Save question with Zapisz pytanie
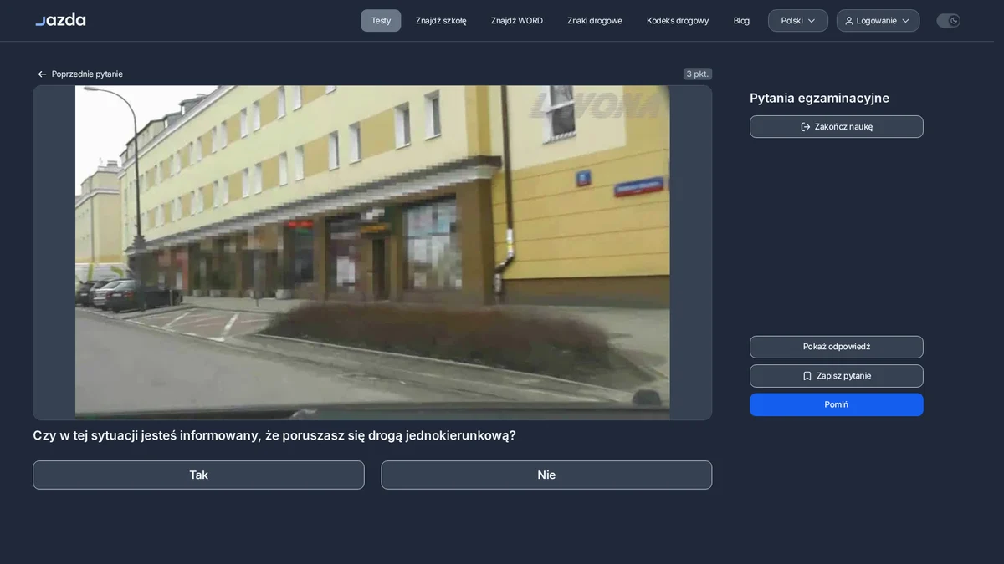This screenshot has width=1004, height=564. [837, 376]
